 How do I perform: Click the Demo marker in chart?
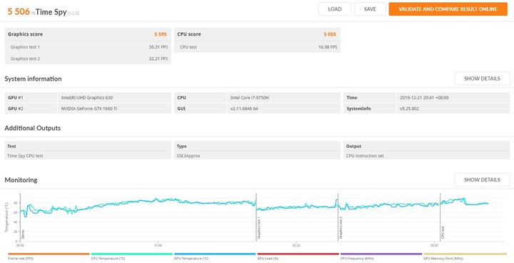23,234
